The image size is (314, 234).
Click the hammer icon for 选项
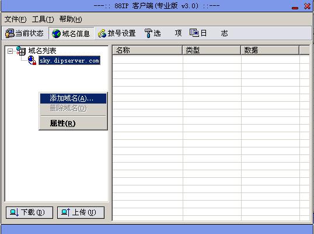(x=148, y=33)
